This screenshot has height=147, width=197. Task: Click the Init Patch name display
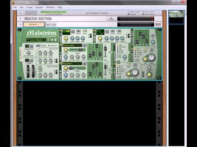(36, 40)
